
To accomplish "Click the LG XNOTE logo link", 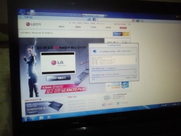I will 120,94.
